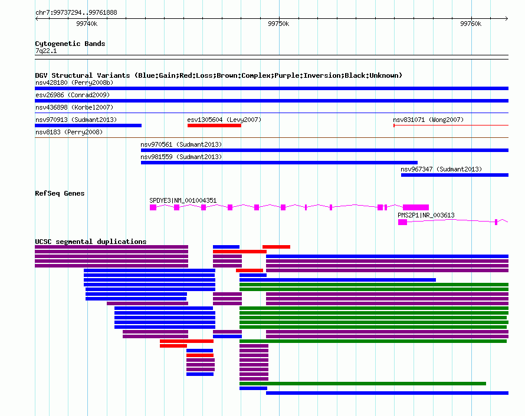This screenshot has height=416, width=525.
Task: Click the blue gain bar under esv26986
Action: point(271,101)
